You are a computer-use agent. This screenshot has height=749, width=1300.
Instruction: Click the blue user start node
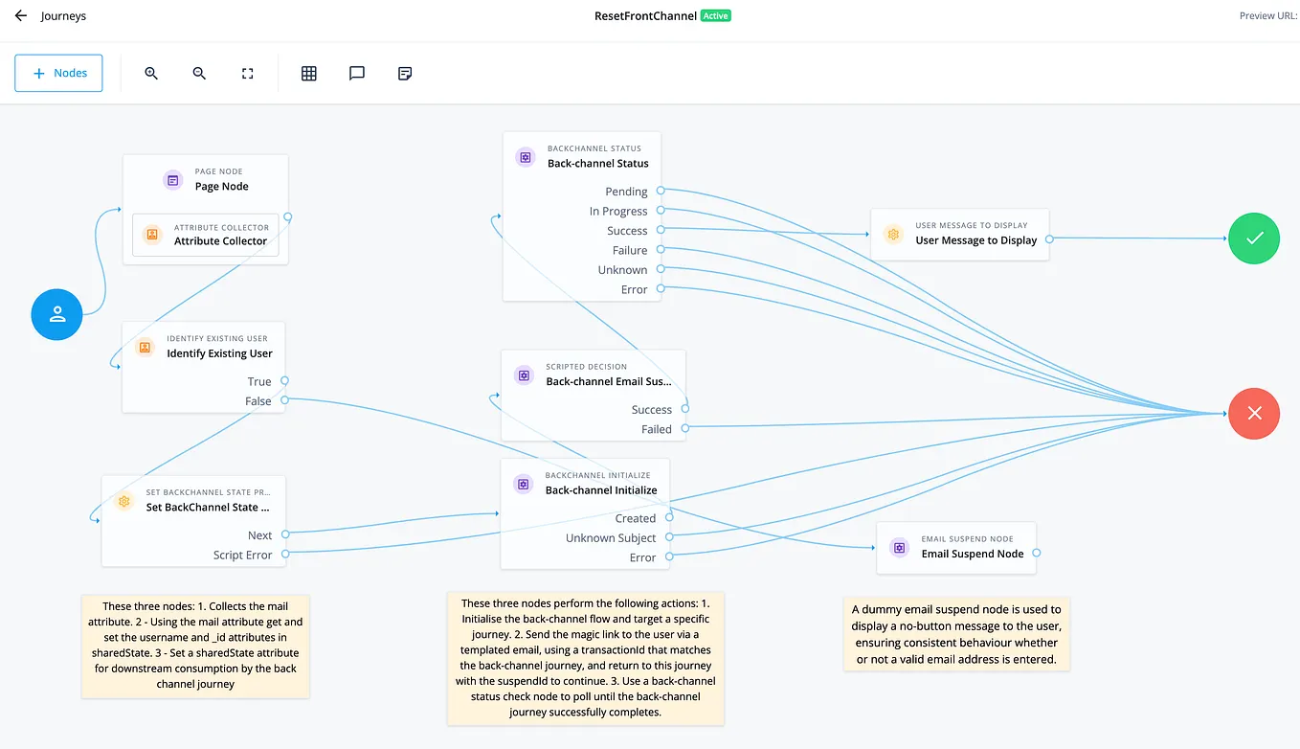(56, 314)
